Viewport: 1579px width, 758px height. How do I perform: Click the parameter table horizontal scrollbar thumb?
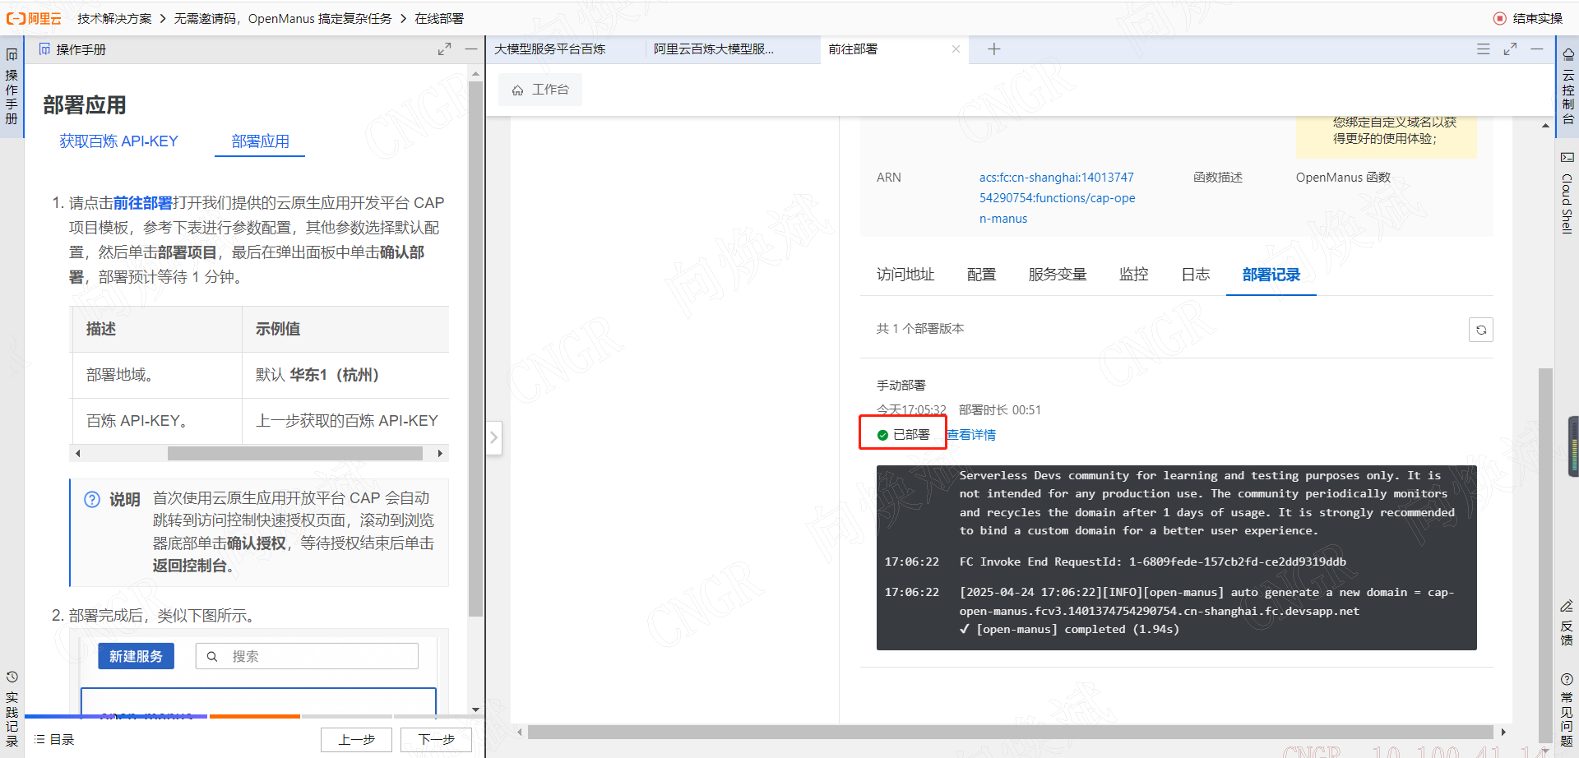[x=295, y=453]
